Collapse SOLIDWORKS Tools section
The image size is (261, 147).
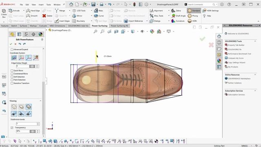click(255, 41)
